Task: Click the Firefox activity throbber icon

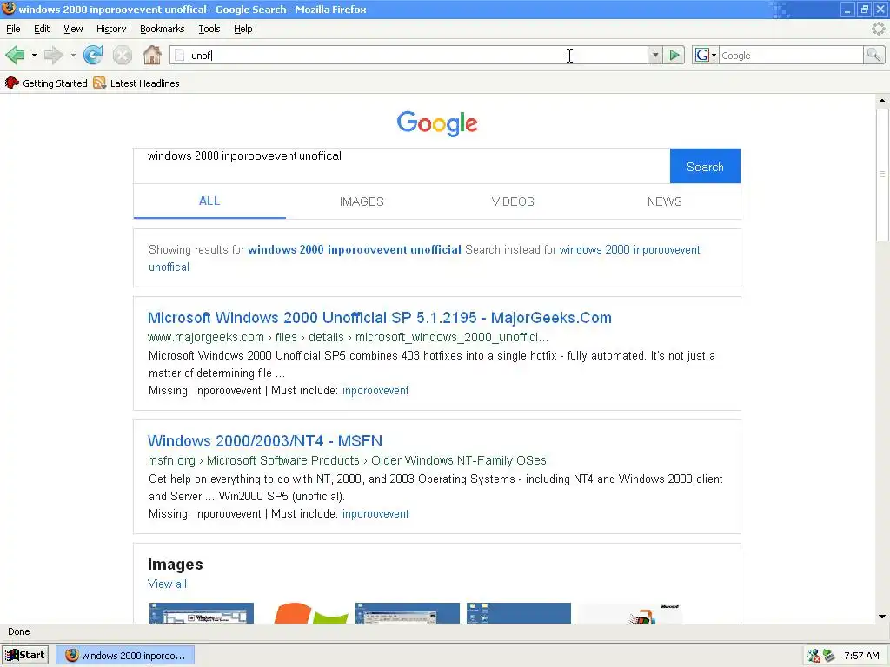Action: (x=879, y=29)
